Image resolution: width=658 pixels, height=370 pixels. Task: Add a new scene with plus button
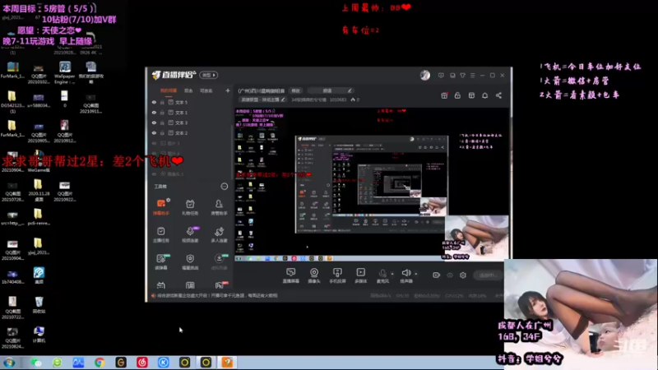click(228, 90)
